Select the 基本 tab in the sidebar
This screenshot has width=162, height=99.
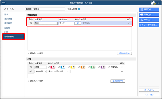tap(6, 14)
